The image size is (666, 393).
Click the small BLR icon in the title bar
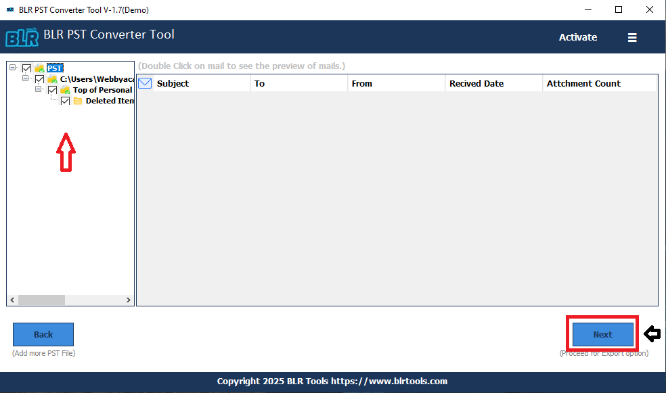click(10, 10)
